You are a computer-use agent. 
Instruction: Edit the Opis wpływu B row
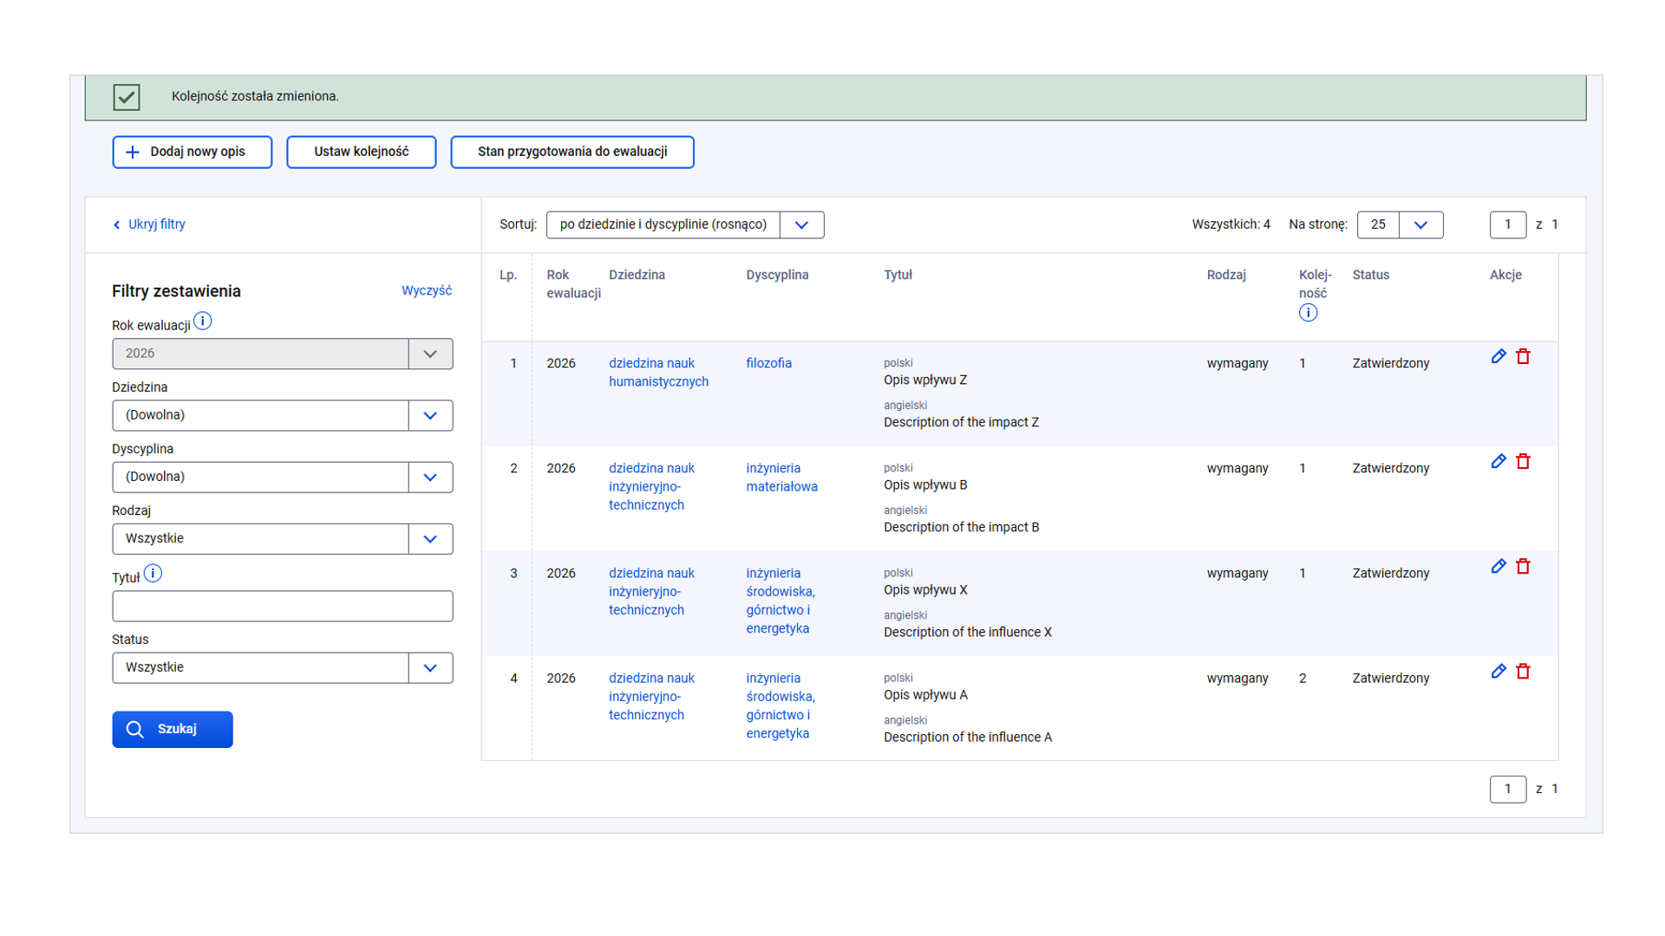[x=1498, y=461]
